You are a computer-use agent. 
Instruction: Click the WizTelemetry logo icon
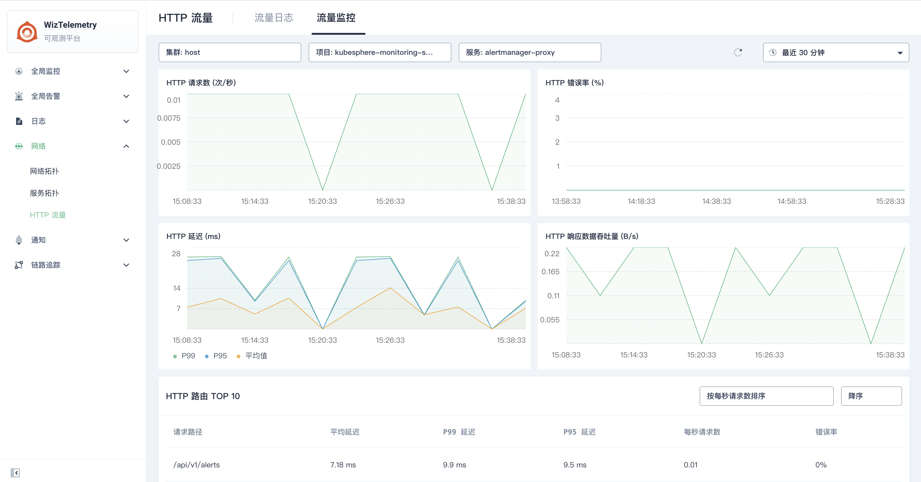[x=27, y=32]
